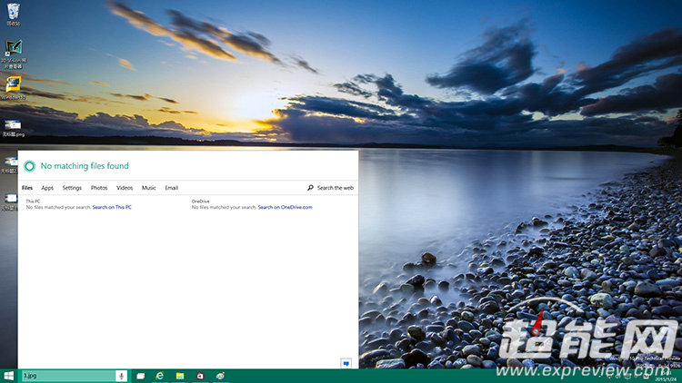Click the Search the web button
The width and height of the screenshot is (682, 383).
tap(331, 188)
